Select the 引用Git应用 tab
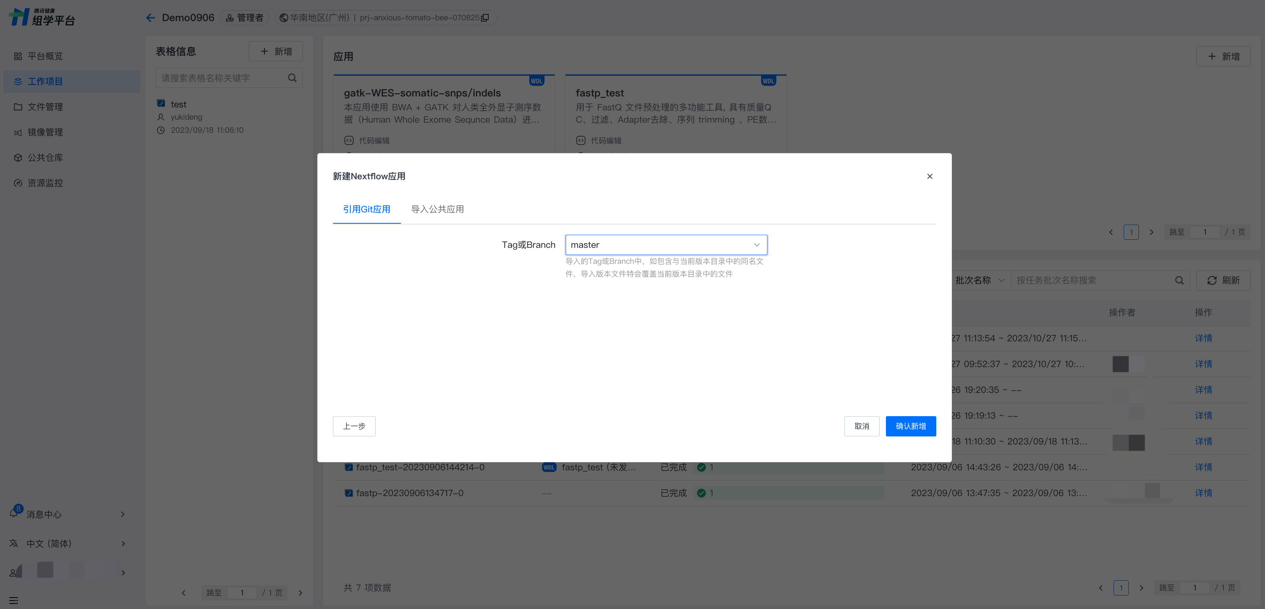Image resolution: width=1265 pixels, height=609 pixels. tap(366, 209)
